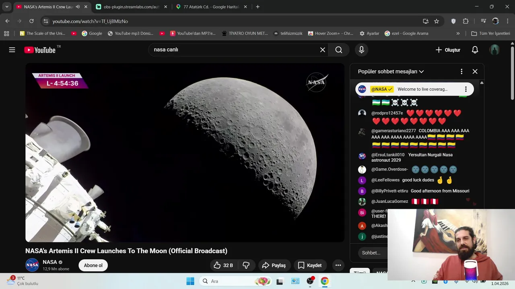
Task: Open Chrome from the taskbar
Action: tap(324, 281)
